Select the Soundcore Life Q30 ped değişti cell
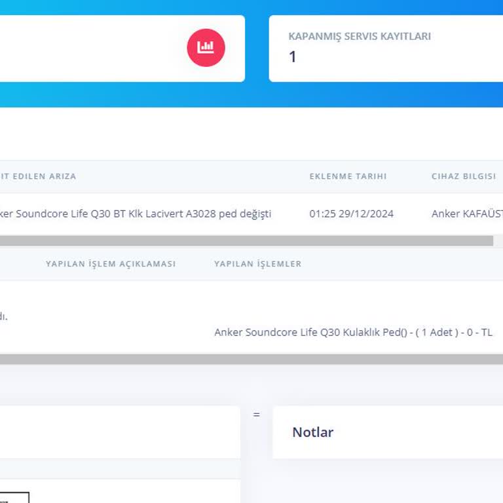 point(136,214)
